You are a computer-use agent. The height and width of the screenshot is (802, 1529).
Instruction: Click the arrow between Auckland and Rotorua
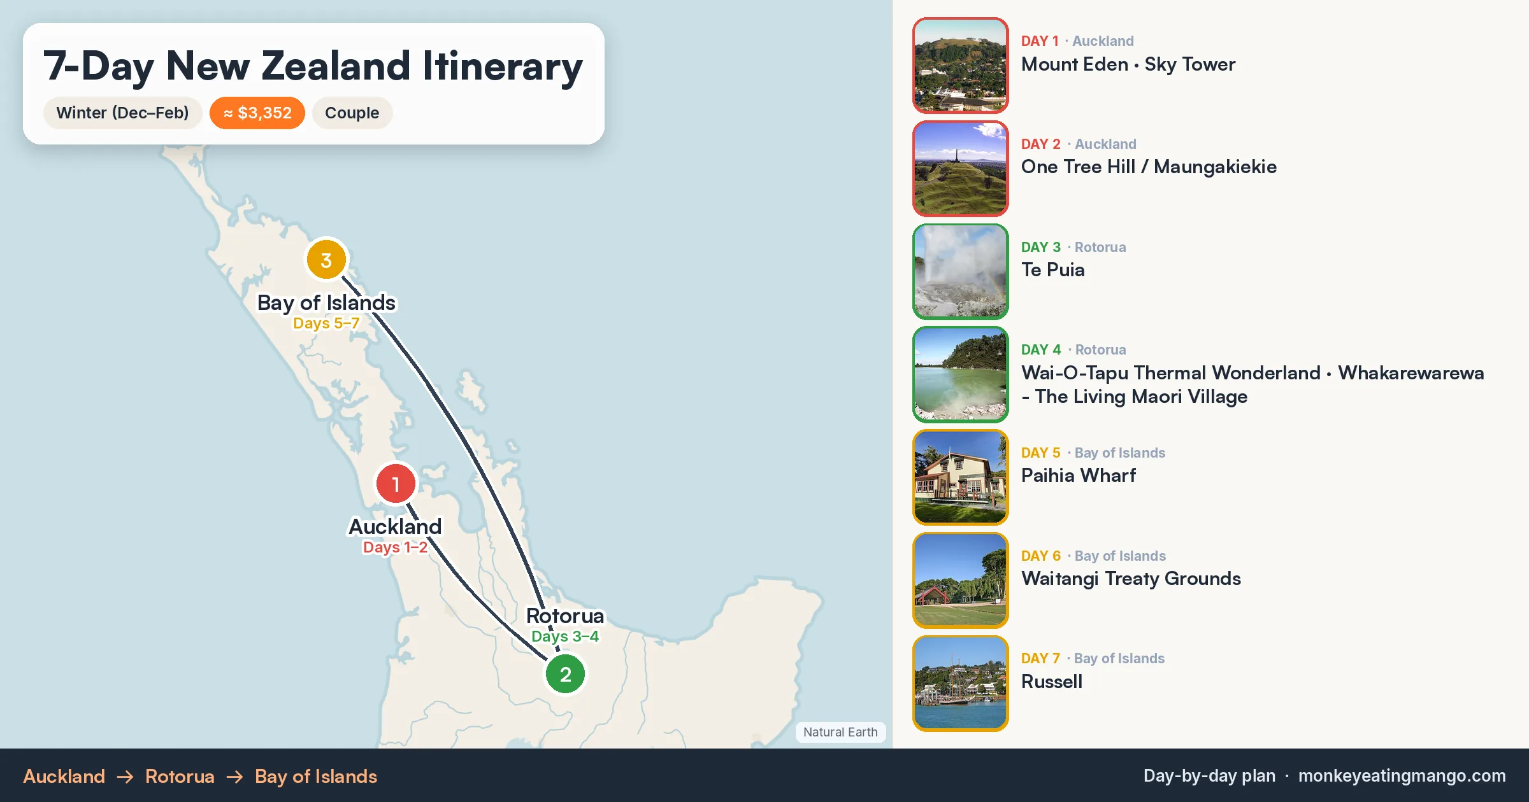point(126,777)
